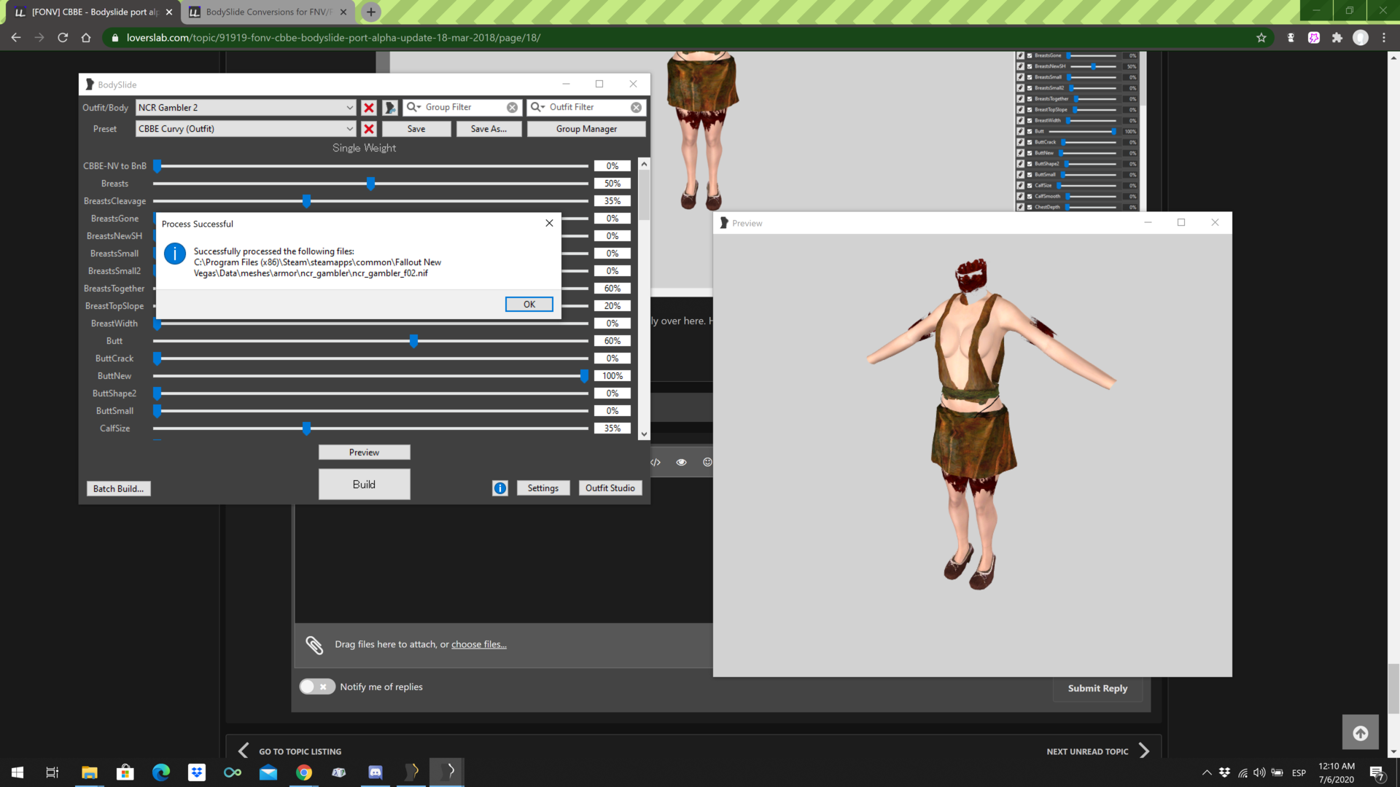Viewport: 1400px width, 787px height.
Task: Uncheck the ButtCrack checkbox in Outfit Studio
Action: (1030, 142)
